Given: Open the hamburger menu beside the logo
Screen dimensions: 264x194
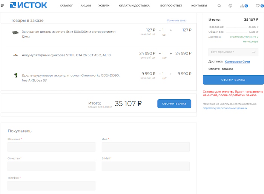Looking at the screenshot, I should (x=3, y=6).
